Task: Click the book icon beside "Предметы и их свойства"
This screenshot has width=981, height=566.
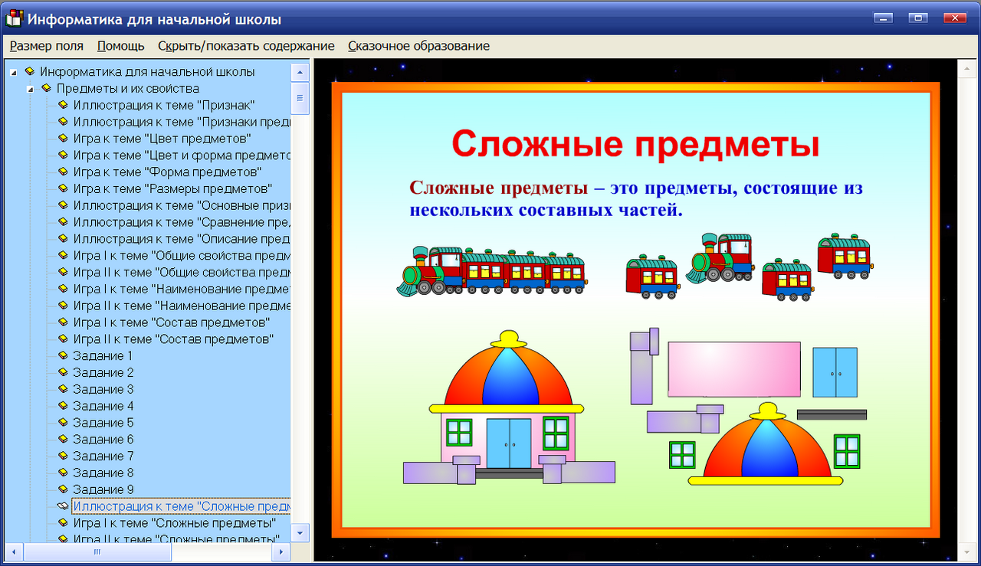Action: tap(46, 88)
